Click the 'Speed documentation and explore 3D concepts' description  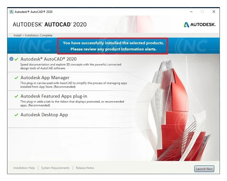(71, 66)
